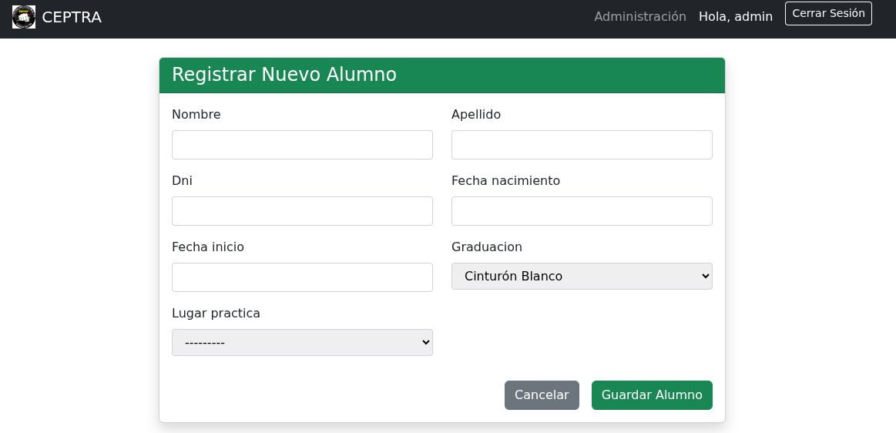Select the Dni input field
Screen dimensions: 896x433
point(302,211)
